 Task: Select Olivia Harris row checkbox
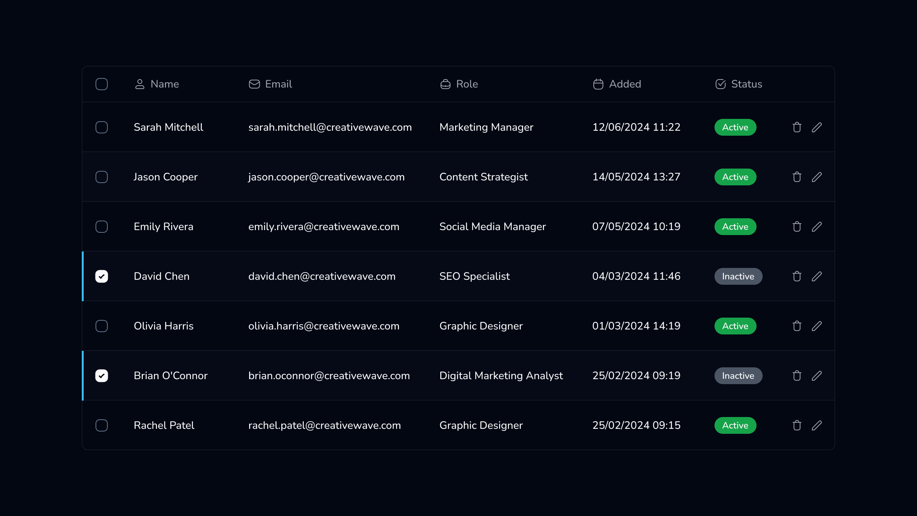(102, 326)
